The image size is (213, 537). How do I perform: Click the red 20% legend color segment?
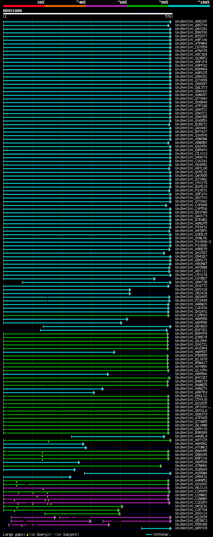[24, 6]
